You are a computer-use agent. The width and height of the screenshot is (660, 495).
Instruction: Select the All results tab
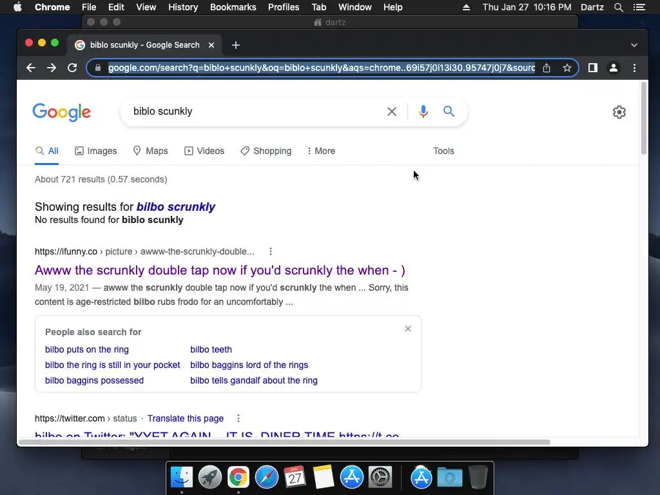(46, 151)
